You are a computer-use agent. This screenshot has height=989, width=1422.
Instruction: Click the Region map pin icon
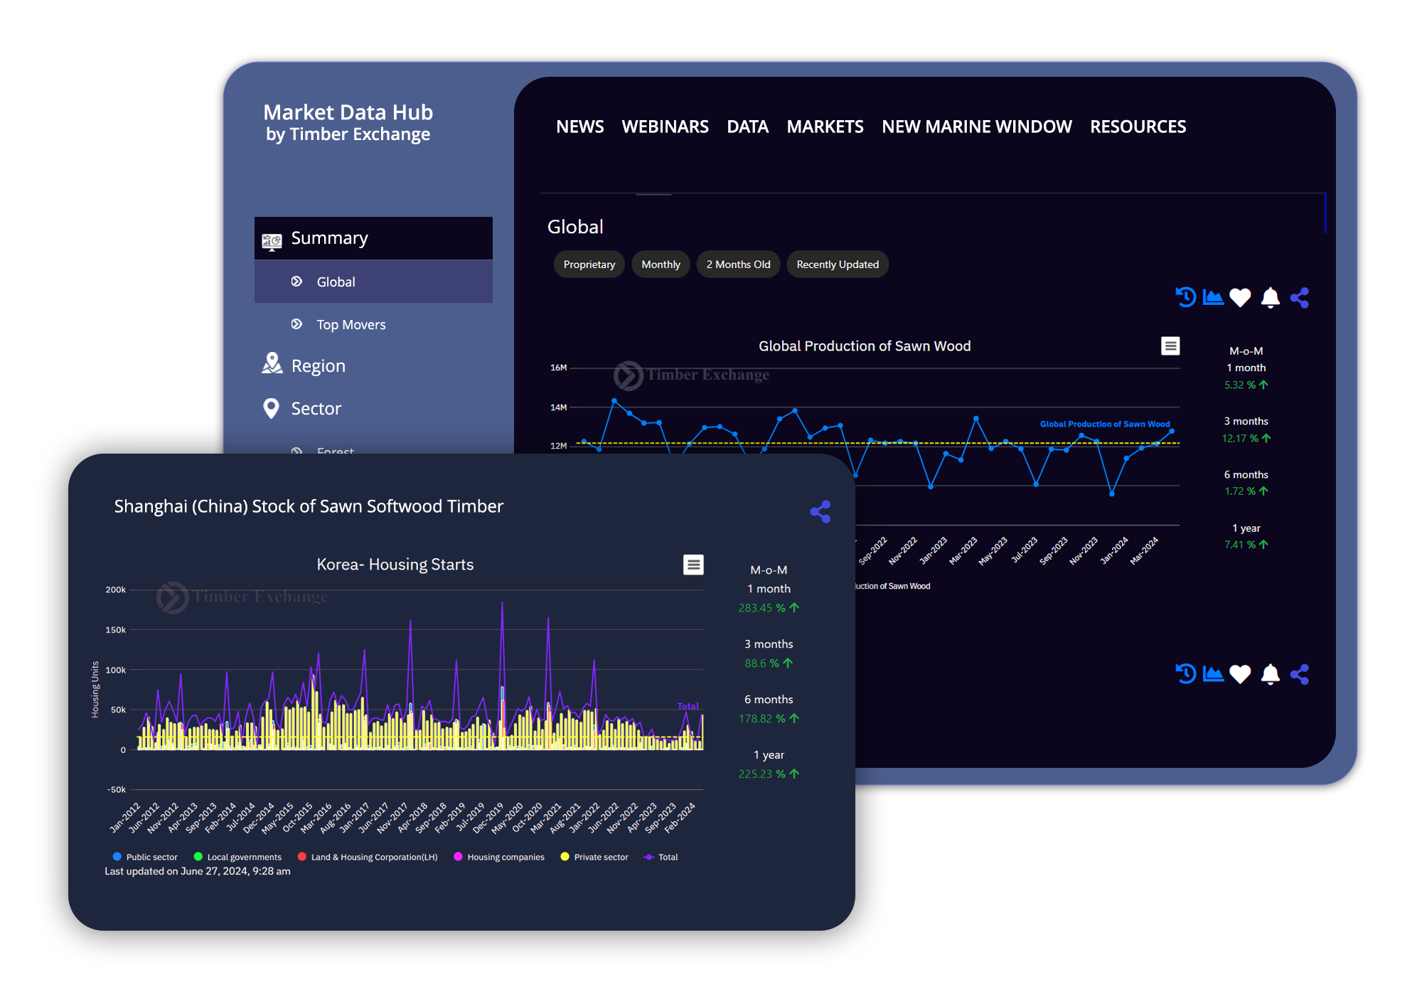click(x=272, y=363)
